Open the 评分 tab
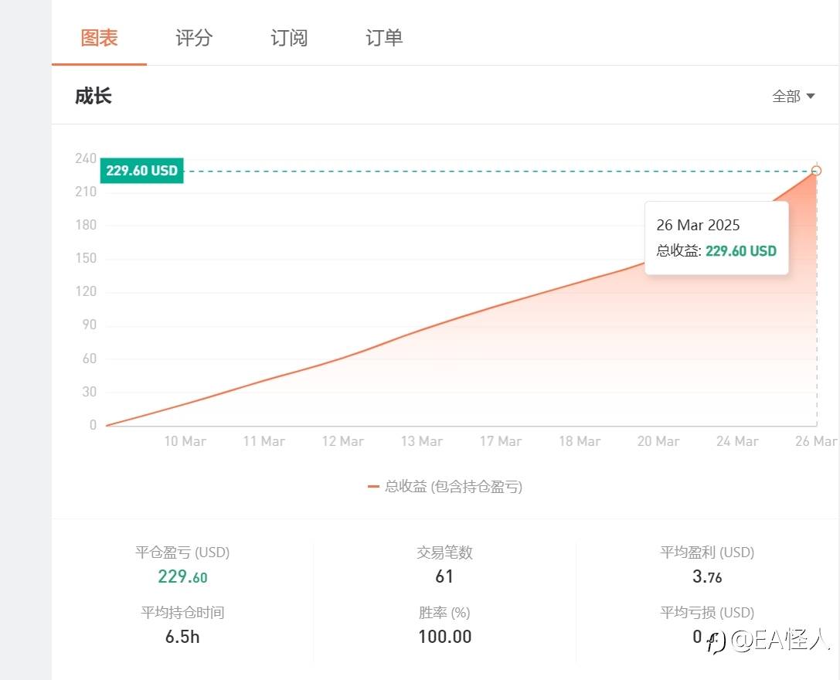The image size is (840, 680). tap(194, 38)
